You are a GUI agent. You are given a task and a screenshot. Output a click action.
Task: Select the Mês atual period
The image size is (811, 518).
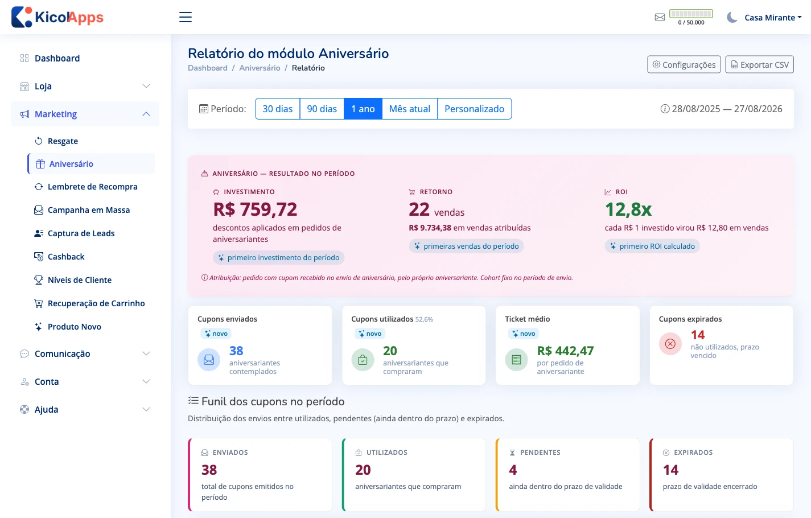(410, 109)
